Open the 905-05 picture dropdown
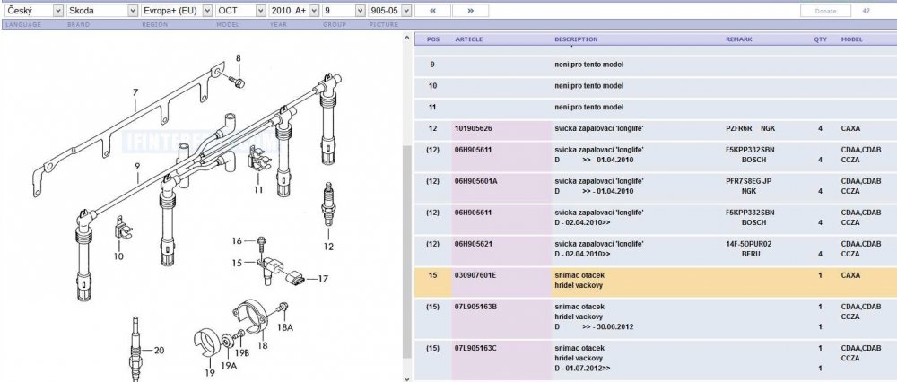This screenshot has height=382, width=897. 389,10
